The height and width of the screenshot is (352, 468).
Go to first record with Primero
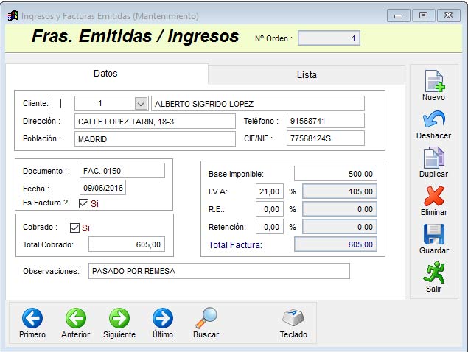[32, 318]
